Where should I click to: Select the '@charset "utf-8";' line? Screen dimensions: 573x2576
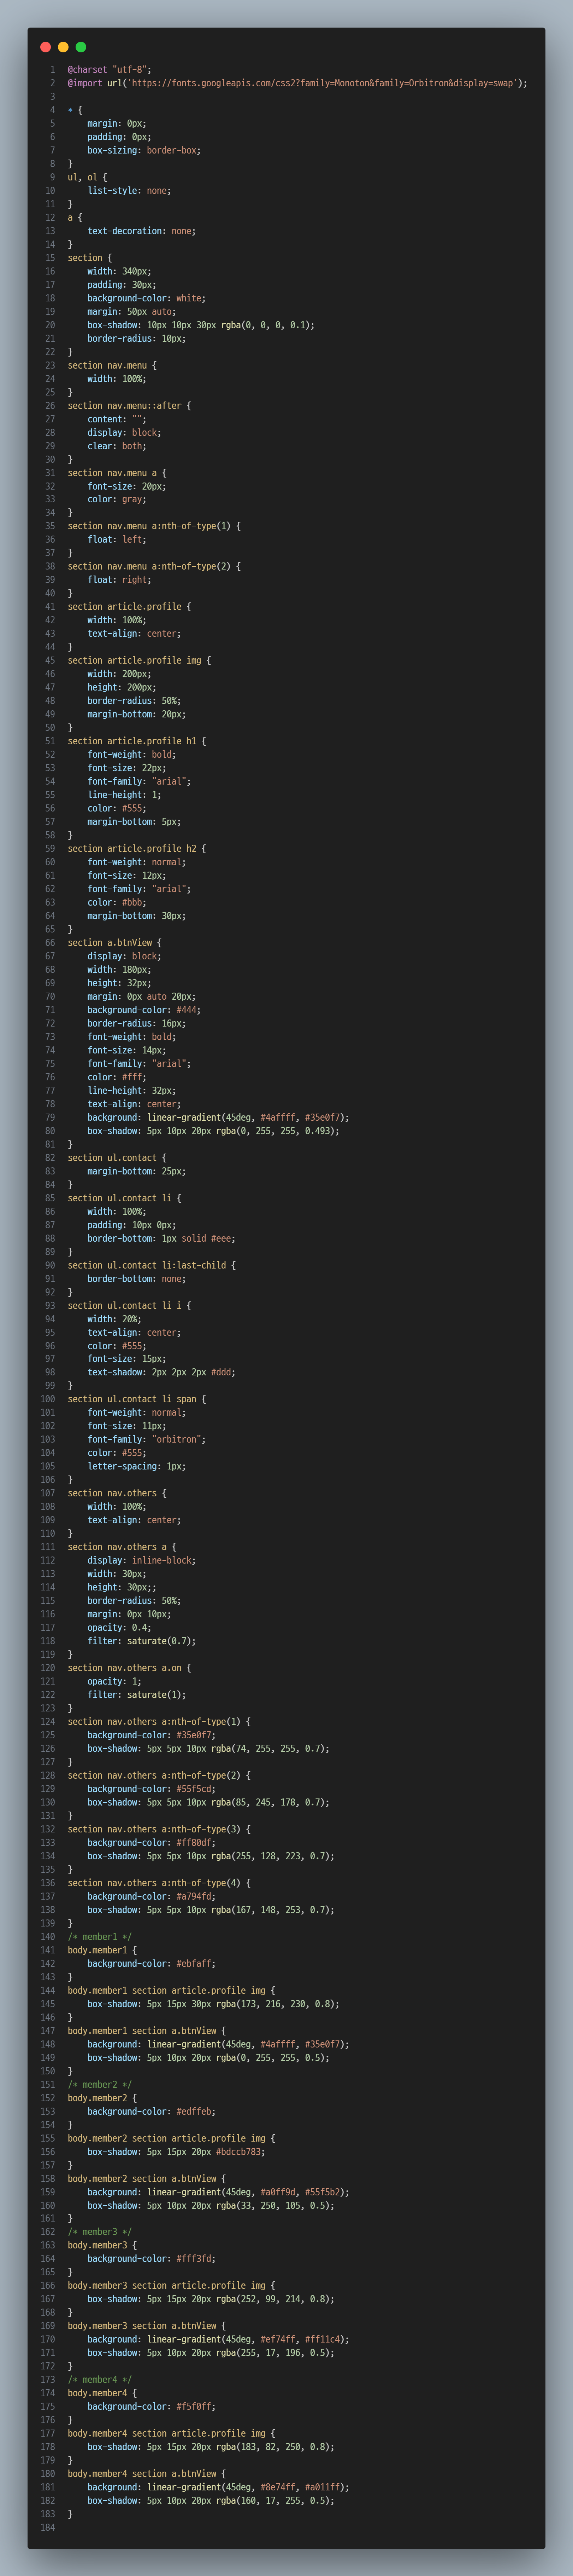[x=110, y=70]
